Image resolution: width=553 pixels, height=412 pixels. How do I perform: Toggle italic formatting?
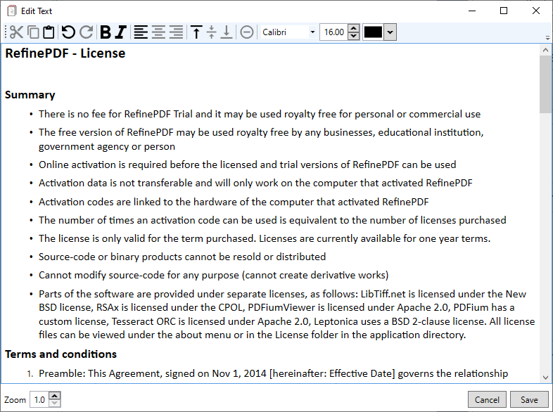pyautogui.click(x=120, y=32)
